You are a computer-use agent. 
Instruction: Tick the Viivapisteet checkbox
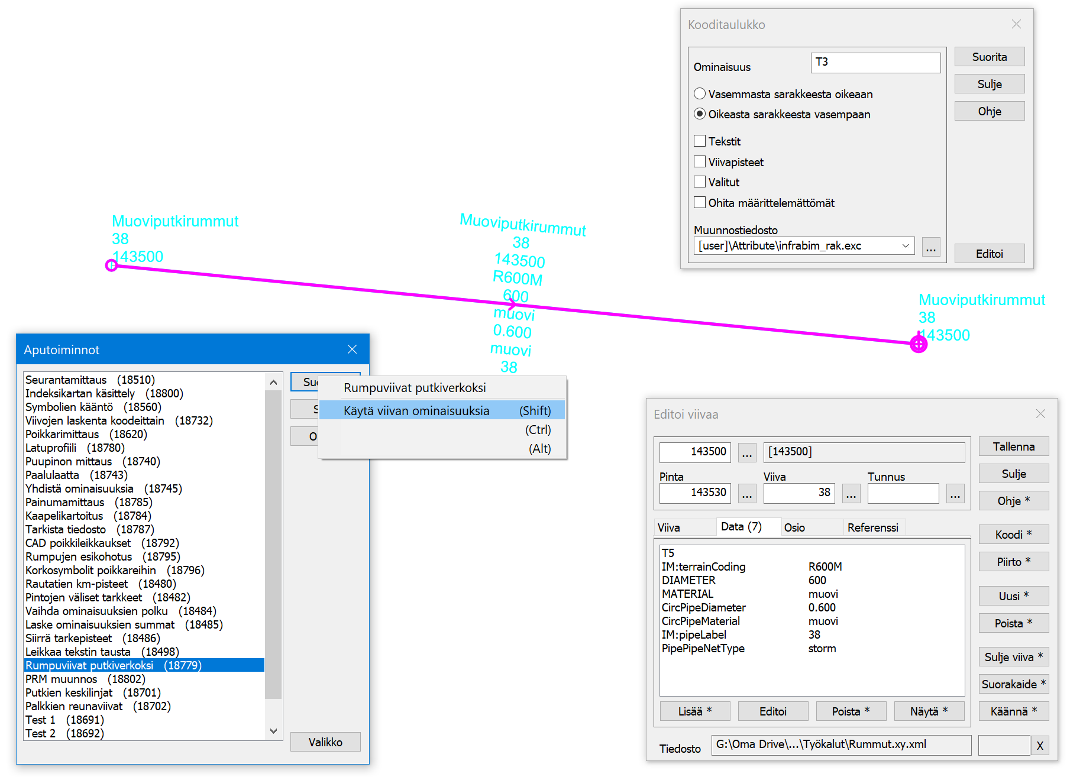point(700,162)
